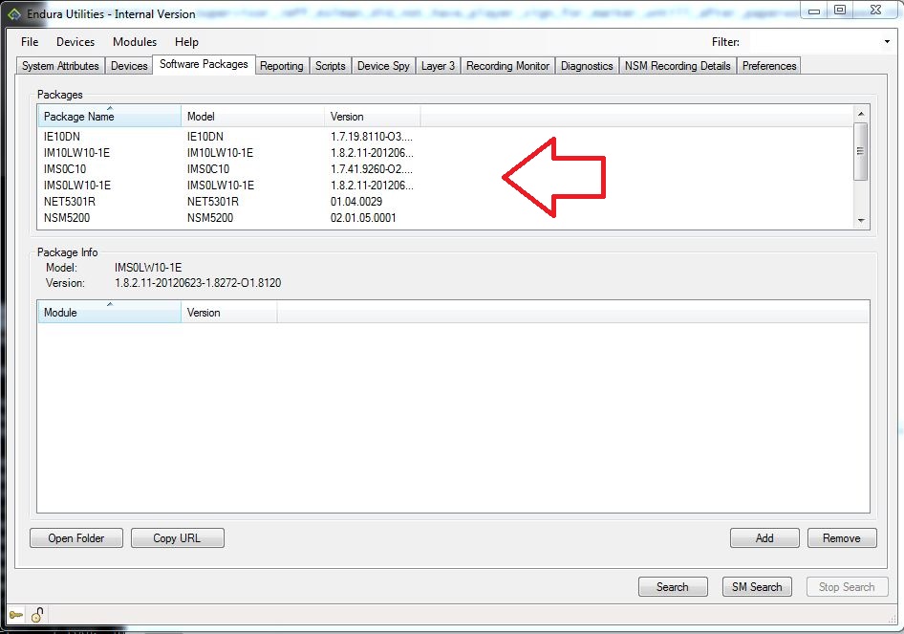Click the Open Folder button
The height and width of the screenshot is (634, 904).
point(75,537)
